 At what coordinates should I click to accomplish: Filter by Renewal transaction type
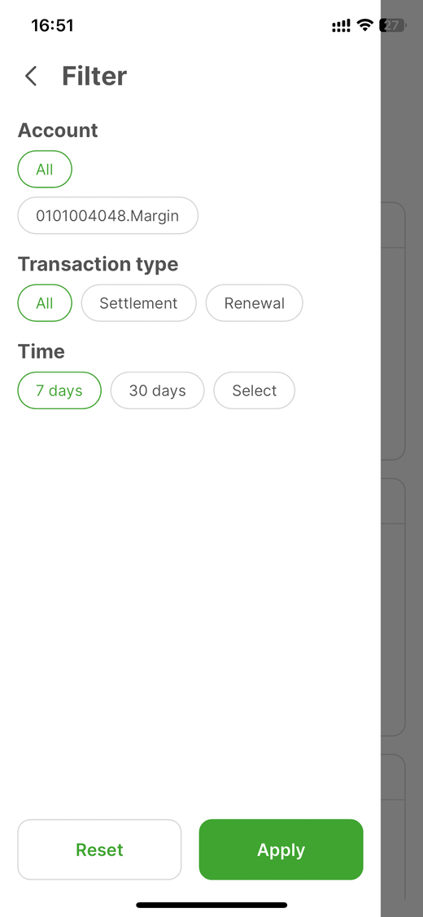(255, 303)
